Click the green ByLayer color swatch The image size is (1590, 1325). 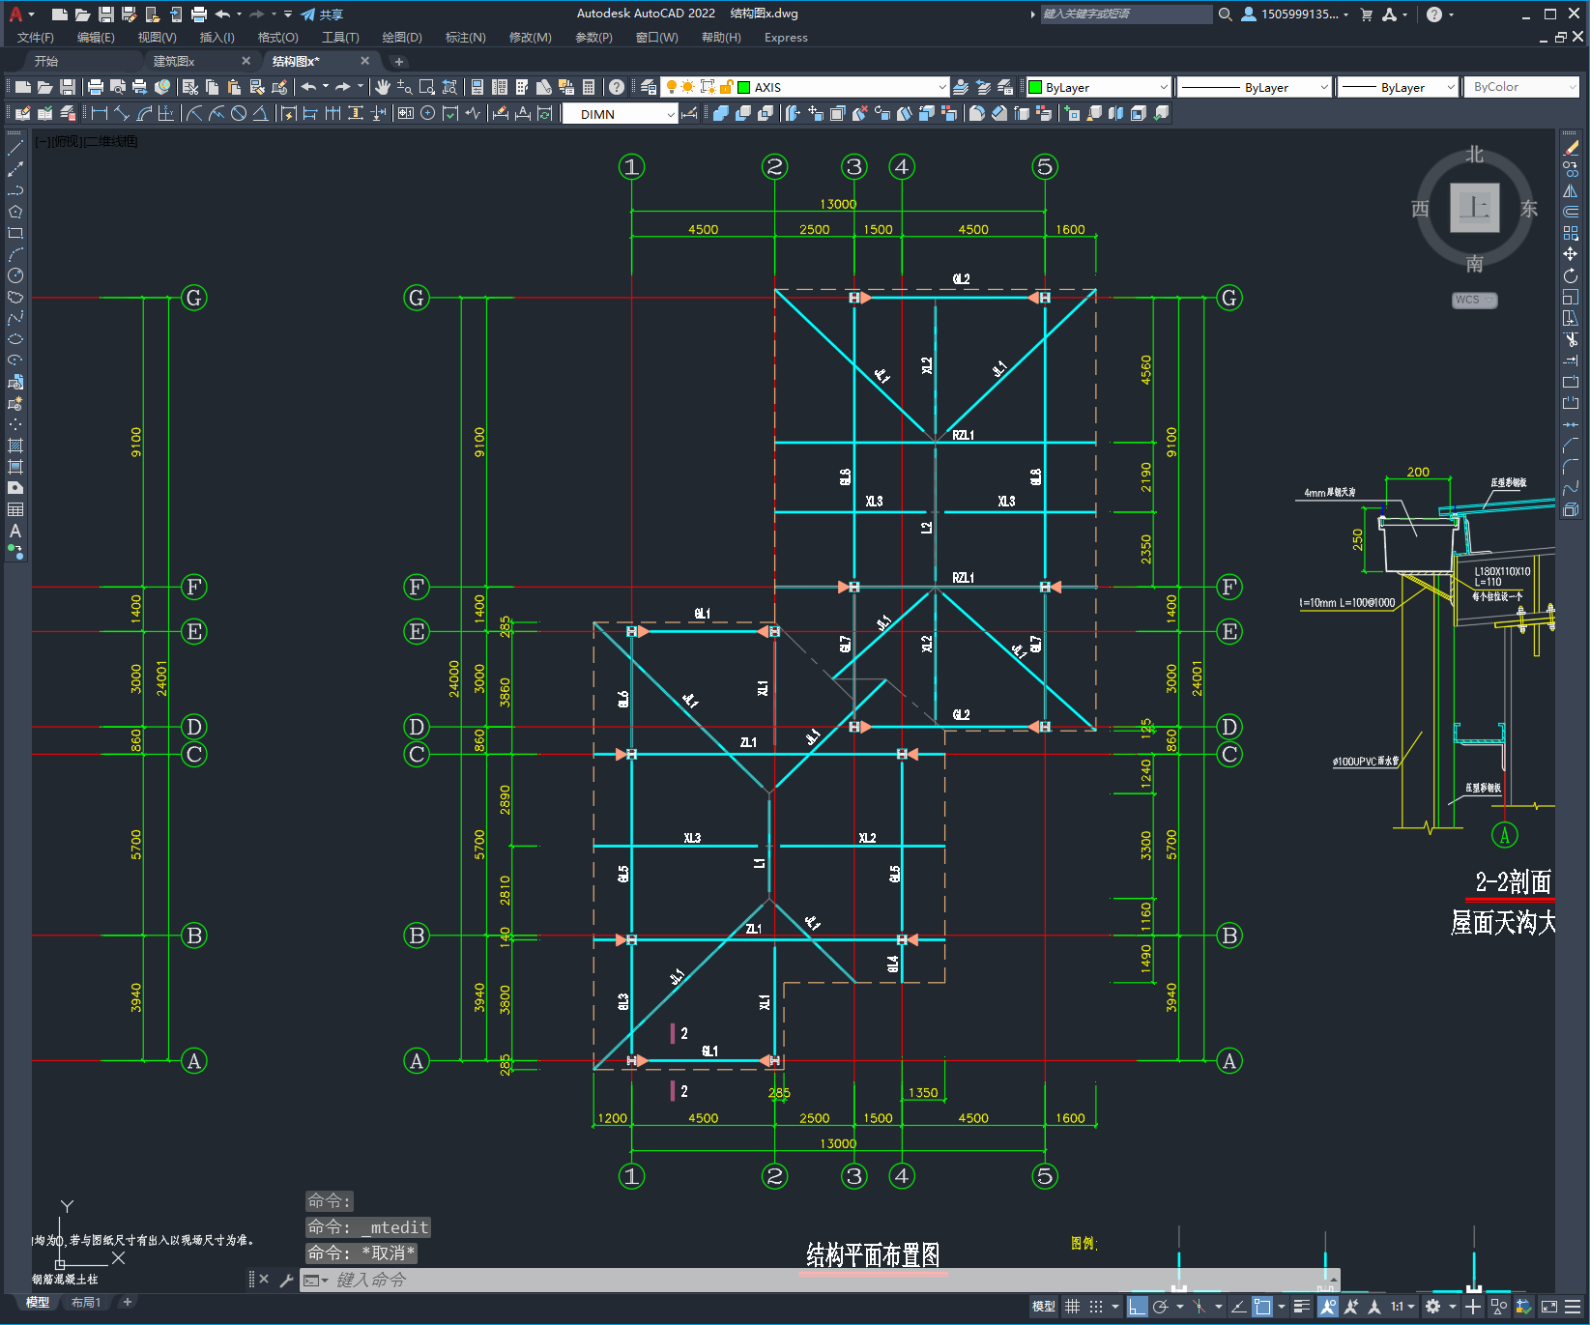coord(1035,87)
